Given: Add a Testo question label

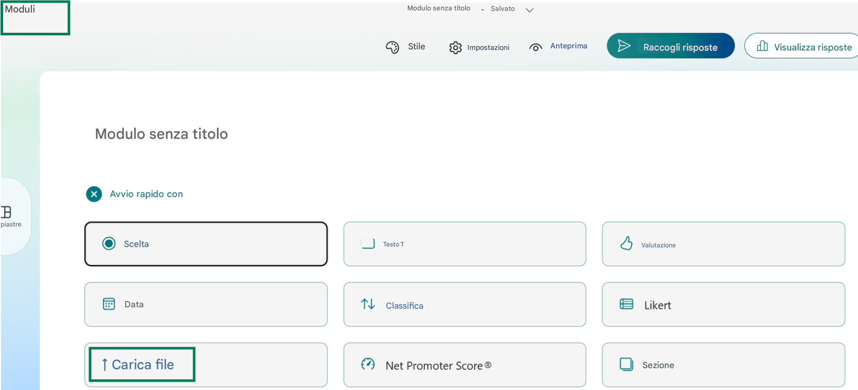Looking at the screenshot, I should tap(394, 244).
